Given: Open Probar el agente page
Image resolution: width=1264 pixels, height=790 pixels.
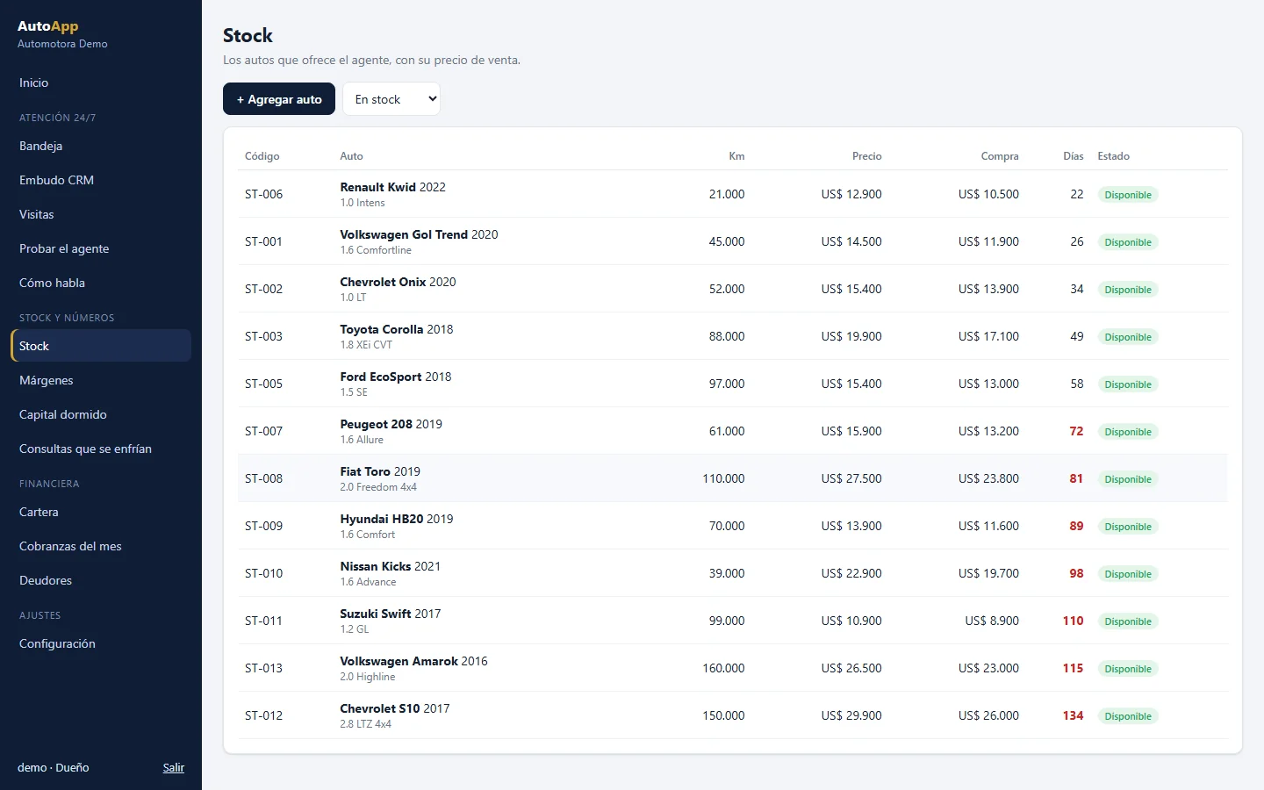Looking at the screenshot, I should click(101, 248).
